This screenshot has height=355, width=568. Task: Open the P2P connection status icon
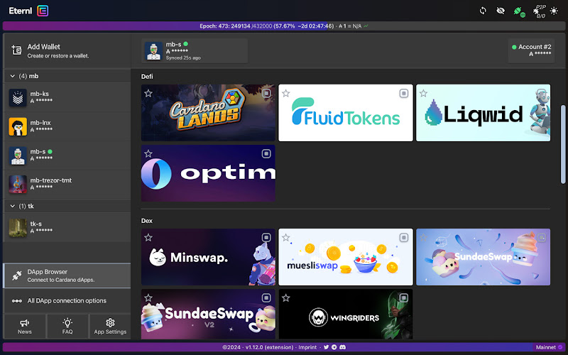click(539, 11)
